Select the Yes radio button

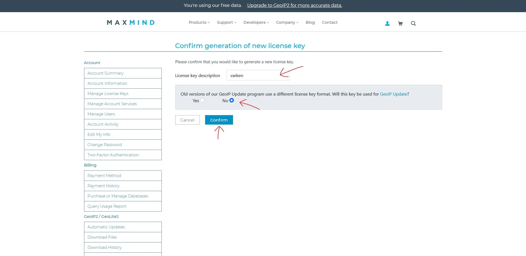coord(202,101)
